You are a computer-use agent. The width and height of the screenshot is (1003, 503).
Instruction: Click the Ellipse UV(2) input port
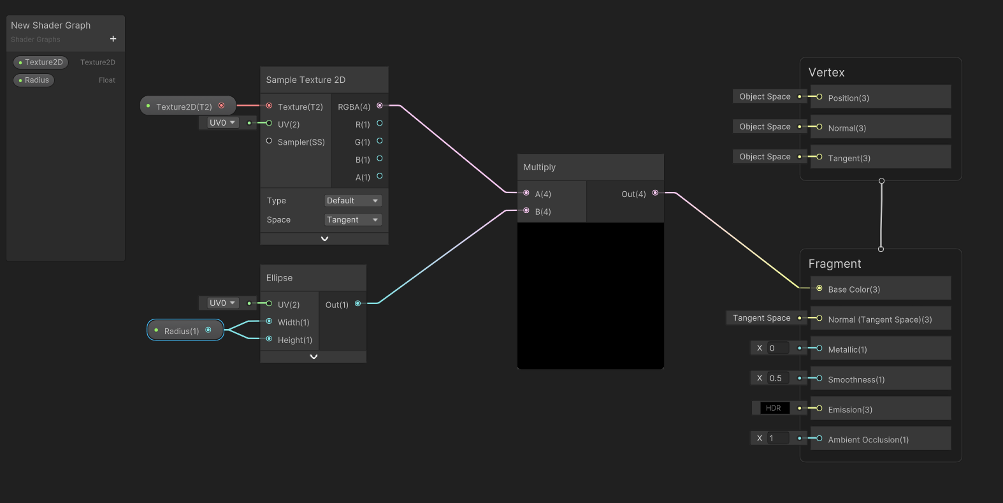tap(269, 303)
